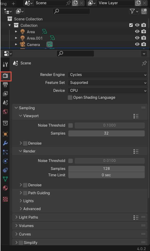150x251 pixels.
Task: Open the Viewport sampling presets icon
Action: tap(136, 116)
